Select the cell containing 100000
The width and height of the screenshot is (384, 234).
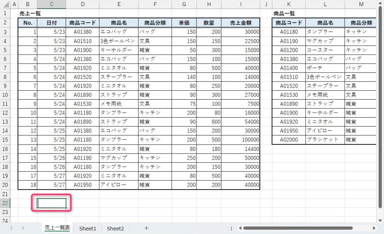point(240,140)
